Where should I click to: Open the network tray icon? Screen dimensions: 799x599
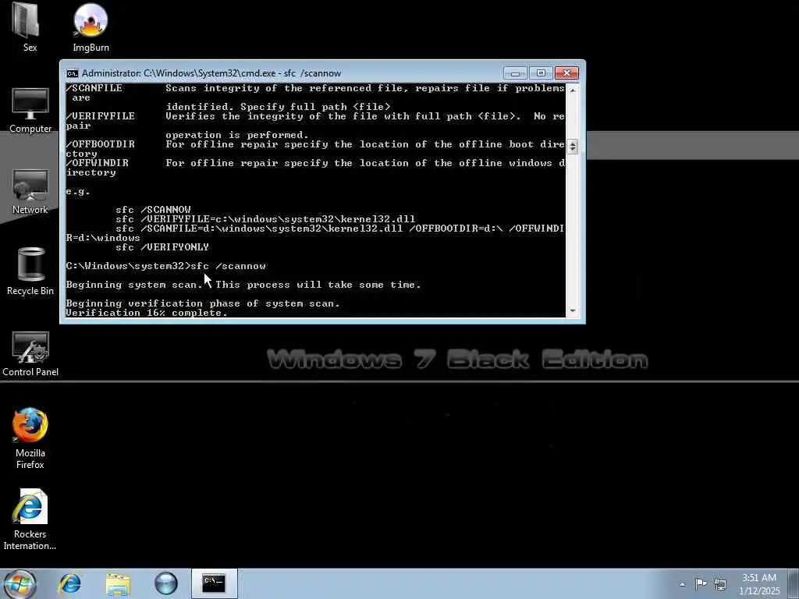(720, 583)
